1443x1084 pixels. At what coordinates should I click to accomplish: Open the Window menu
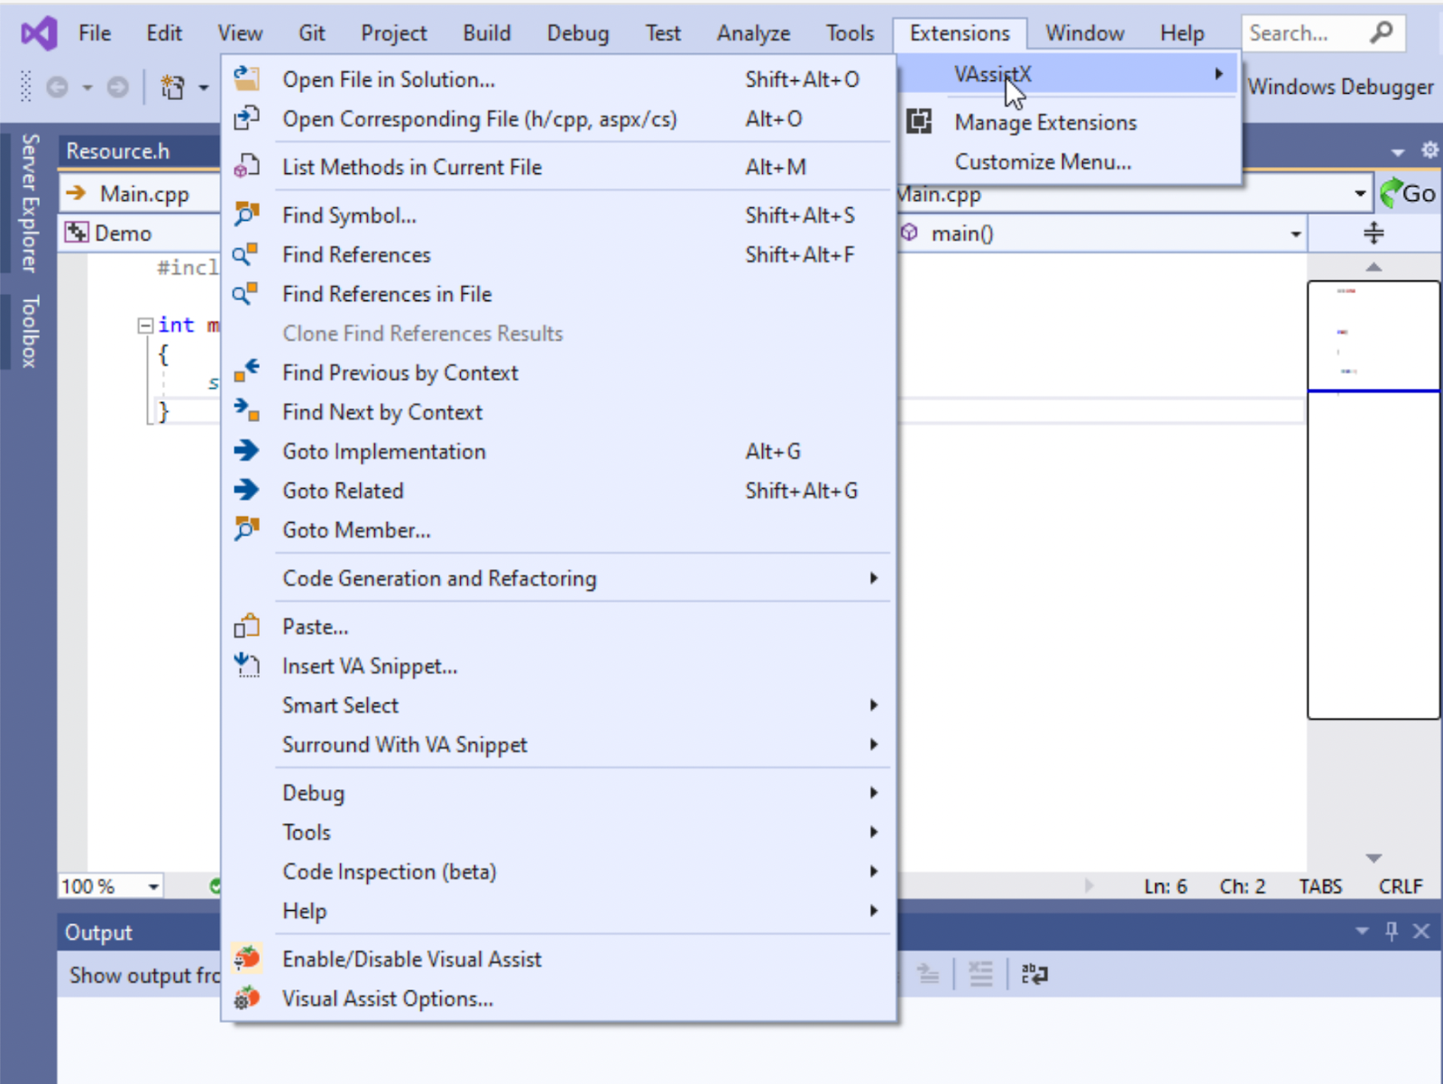pyautogui.click(x=1085, y=33)
